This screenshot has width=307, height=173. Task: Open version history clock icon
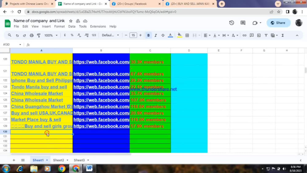click(x=231, y=23)
